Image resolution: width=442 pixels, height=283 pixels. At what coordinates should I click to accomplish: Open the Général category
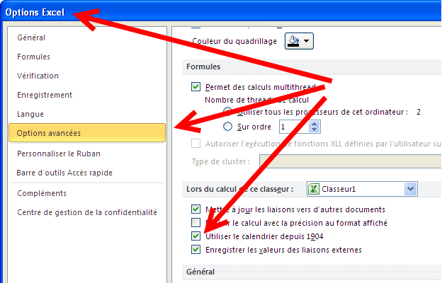pos(31,37)
